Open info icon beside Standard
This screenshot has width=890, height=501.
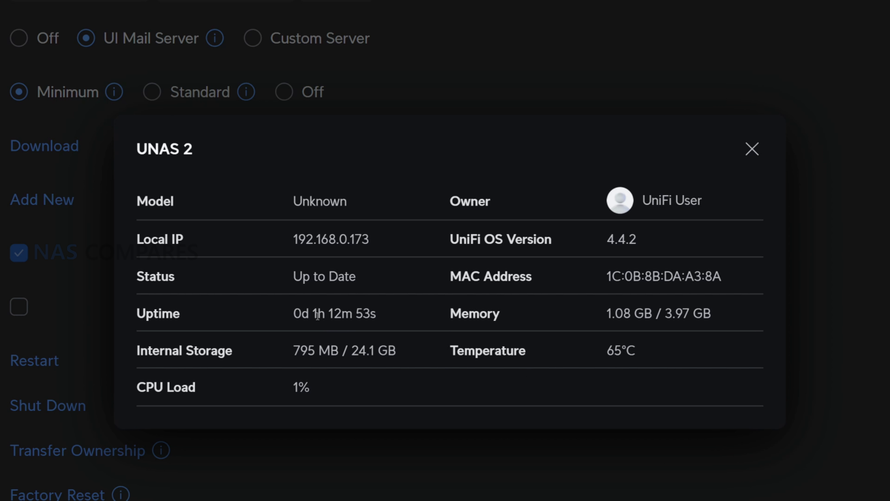click(246, 92)
